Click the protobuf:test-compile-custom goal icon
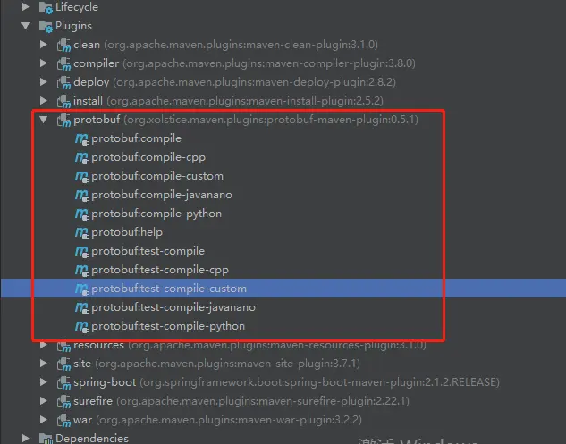566x444 pixels. tap(81, 289)
